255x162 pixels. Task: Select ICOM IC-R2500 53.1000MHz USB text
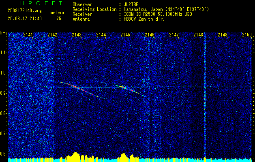coord(158,14)
